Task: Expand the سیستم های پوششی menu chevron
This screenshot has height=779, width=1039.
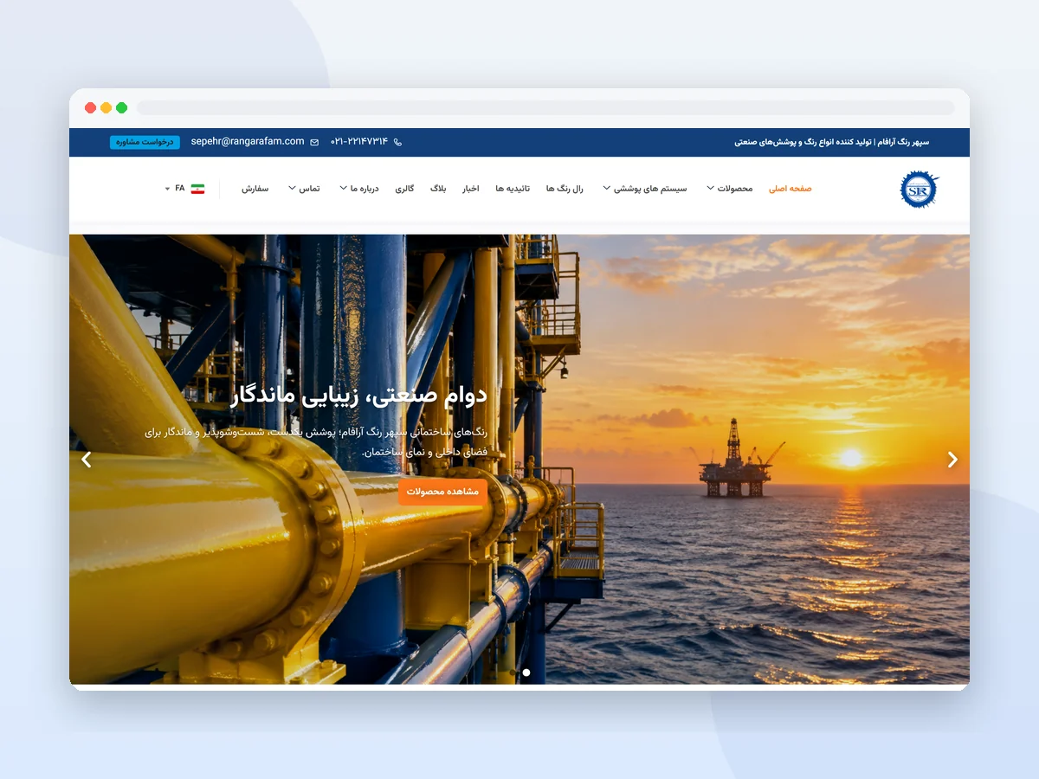Action: [x=606, y=189]
